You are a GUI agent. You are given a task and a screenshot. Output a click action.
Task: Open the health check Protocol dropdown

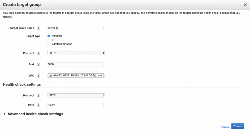pyautogui.click(x=76, y=95)
